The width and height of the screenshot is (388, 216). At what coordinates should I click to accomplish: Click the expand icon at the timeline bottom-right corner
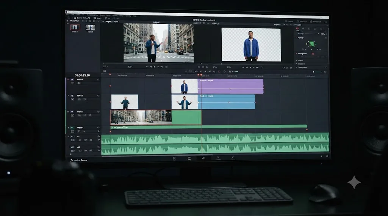[327, 156]
